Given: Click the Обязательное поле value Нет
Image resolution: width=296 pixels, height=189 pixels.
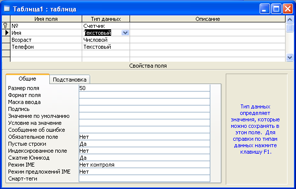Looking at the screenshot, I should click(x=145, y=137).
